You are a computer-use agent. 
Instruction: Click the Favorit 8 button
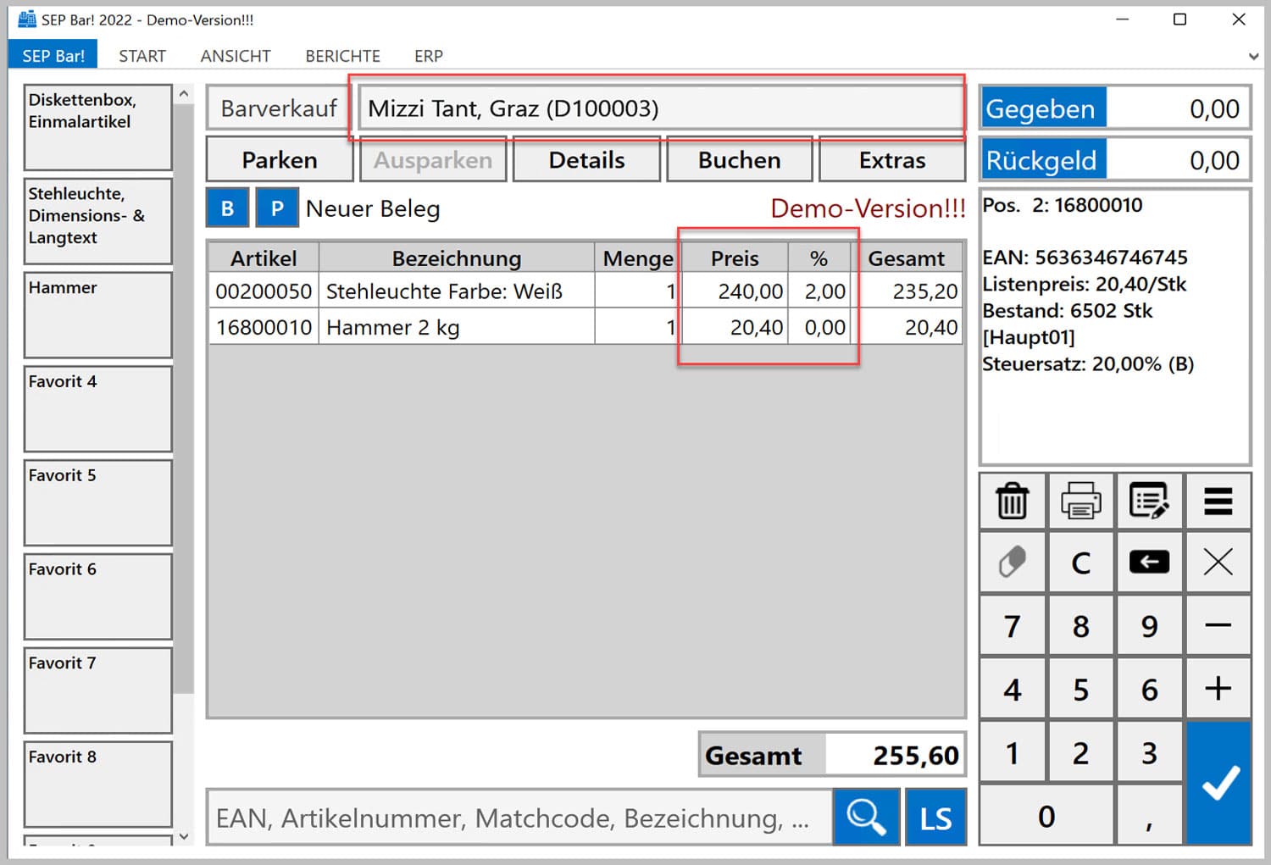pyautogui.click(x=98, y=785)
